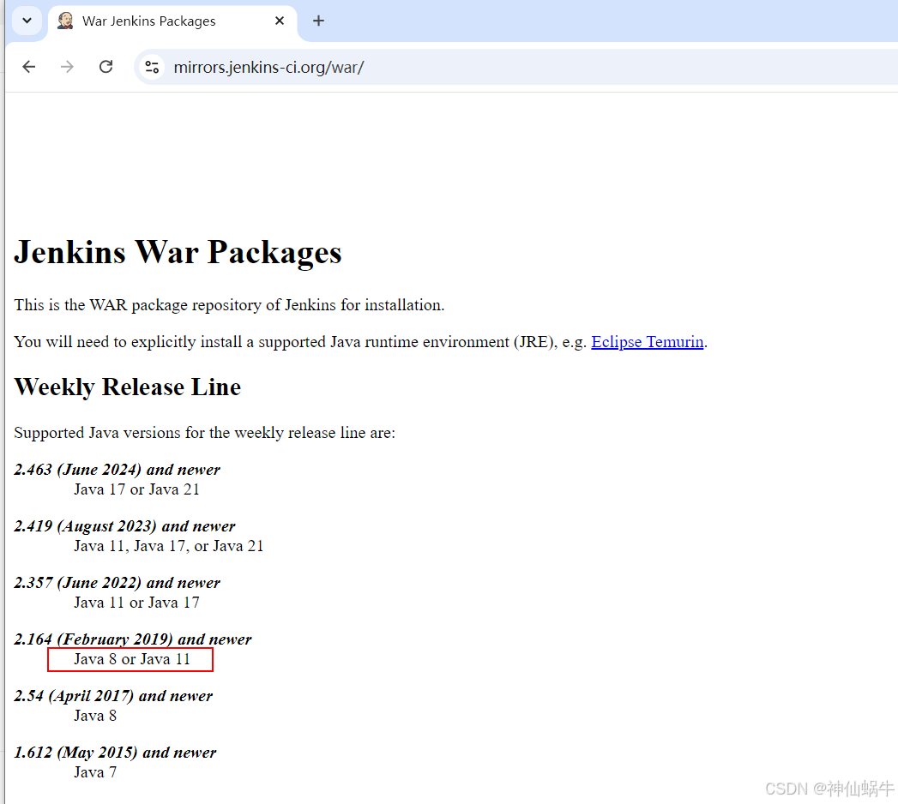Click 'Java 11 or Java 17' line
Image resolution: width=898 pixels, height=804 pixels.
pos(137,603)
